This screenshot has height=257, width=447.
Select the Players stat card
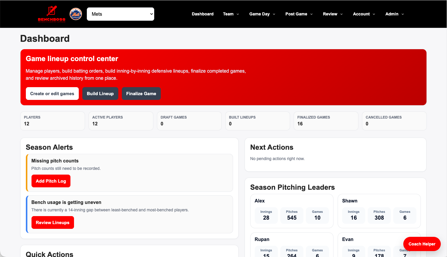point(53,121)
